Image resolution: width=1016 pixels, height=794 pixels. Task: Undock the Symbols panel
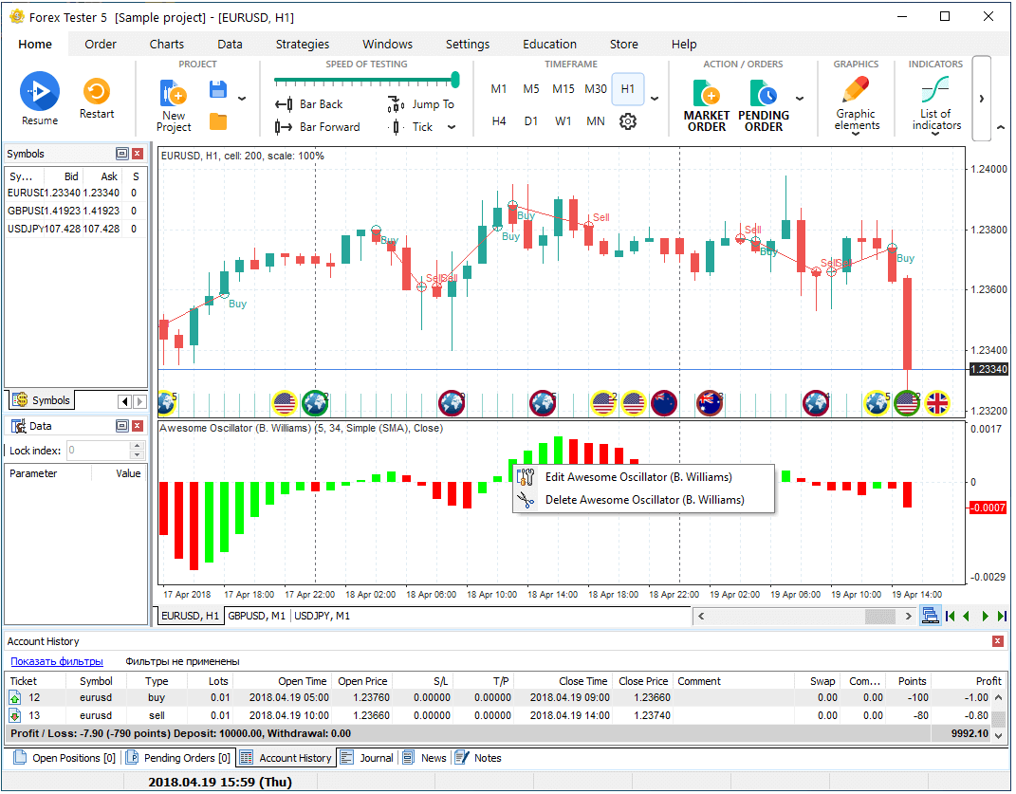(x=121, y=154)
